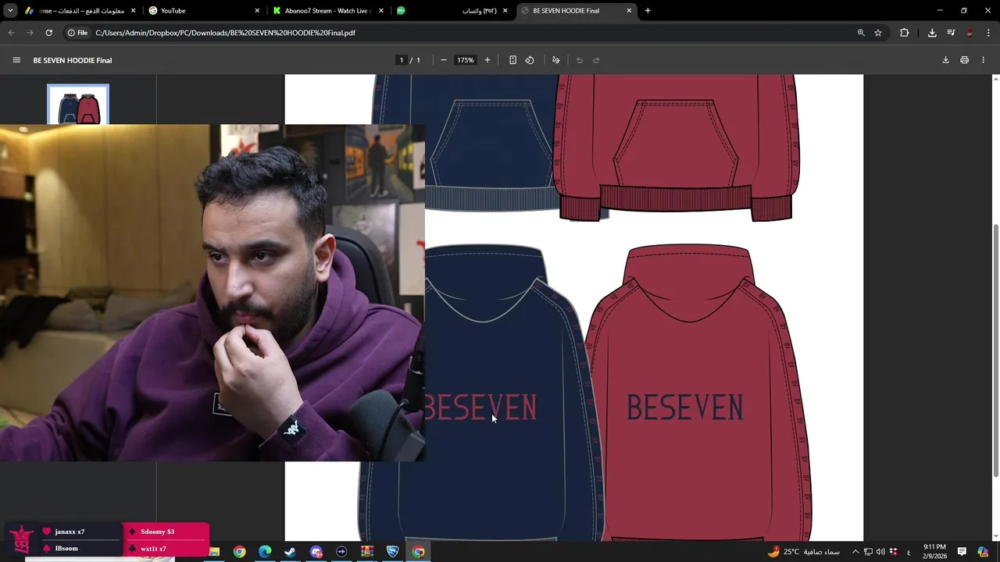
Task: Reload the current page
Action: [48, 33]
